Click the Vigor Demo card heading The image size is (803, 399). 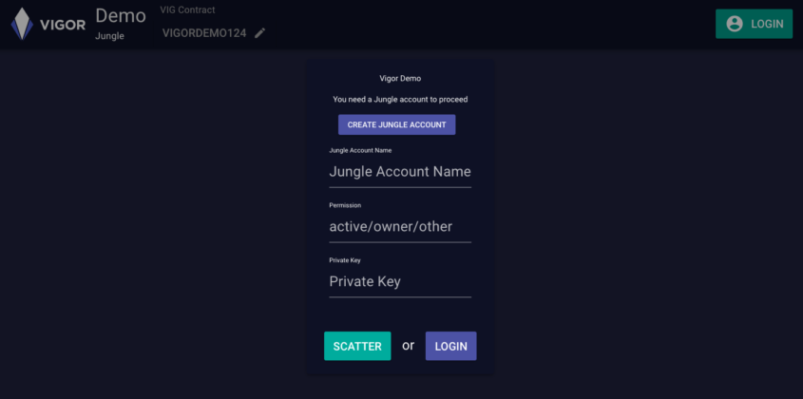click(400, 78)
